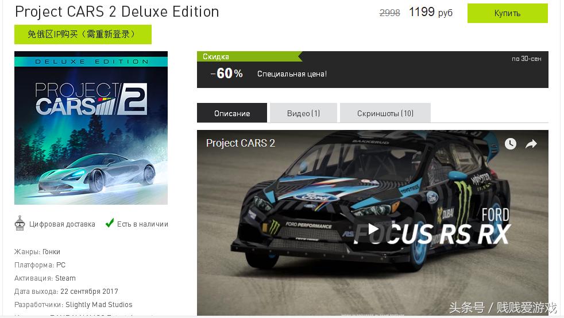Switch to the Видео (1) tab
This screenshot has height=318, width=564.
(303, 113)
